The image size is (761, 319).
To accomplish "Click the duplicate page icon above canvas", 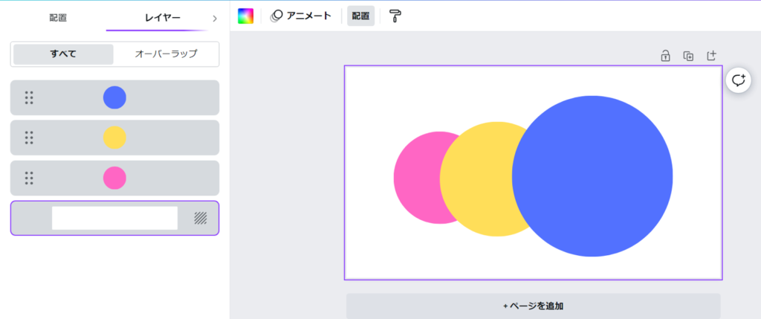I will [x=688, y=56].
